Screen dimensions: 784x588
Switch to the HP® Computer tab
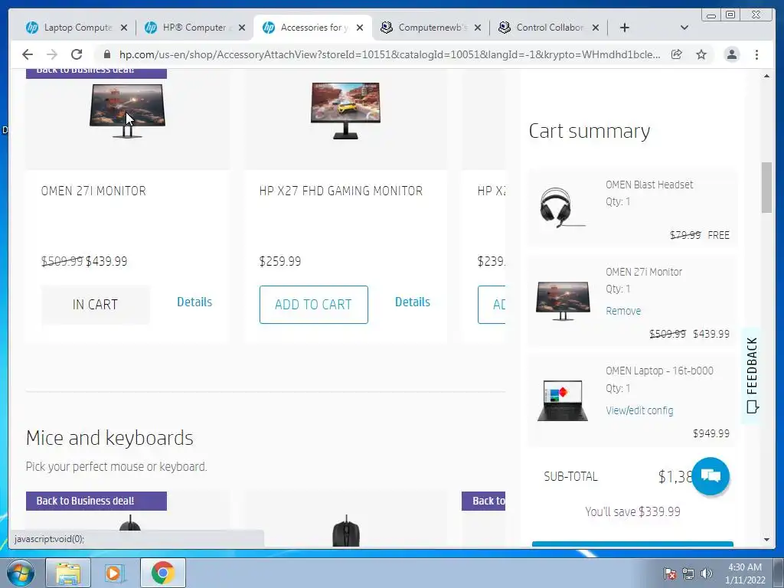195,28
